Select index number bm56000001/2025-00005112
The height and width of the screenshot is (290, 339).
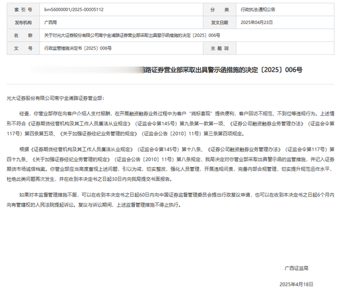[x=74, y=9]
